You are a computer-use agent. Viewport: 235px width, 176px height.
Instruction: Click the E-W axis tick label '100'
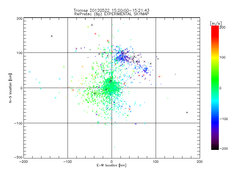coord(156,162)
